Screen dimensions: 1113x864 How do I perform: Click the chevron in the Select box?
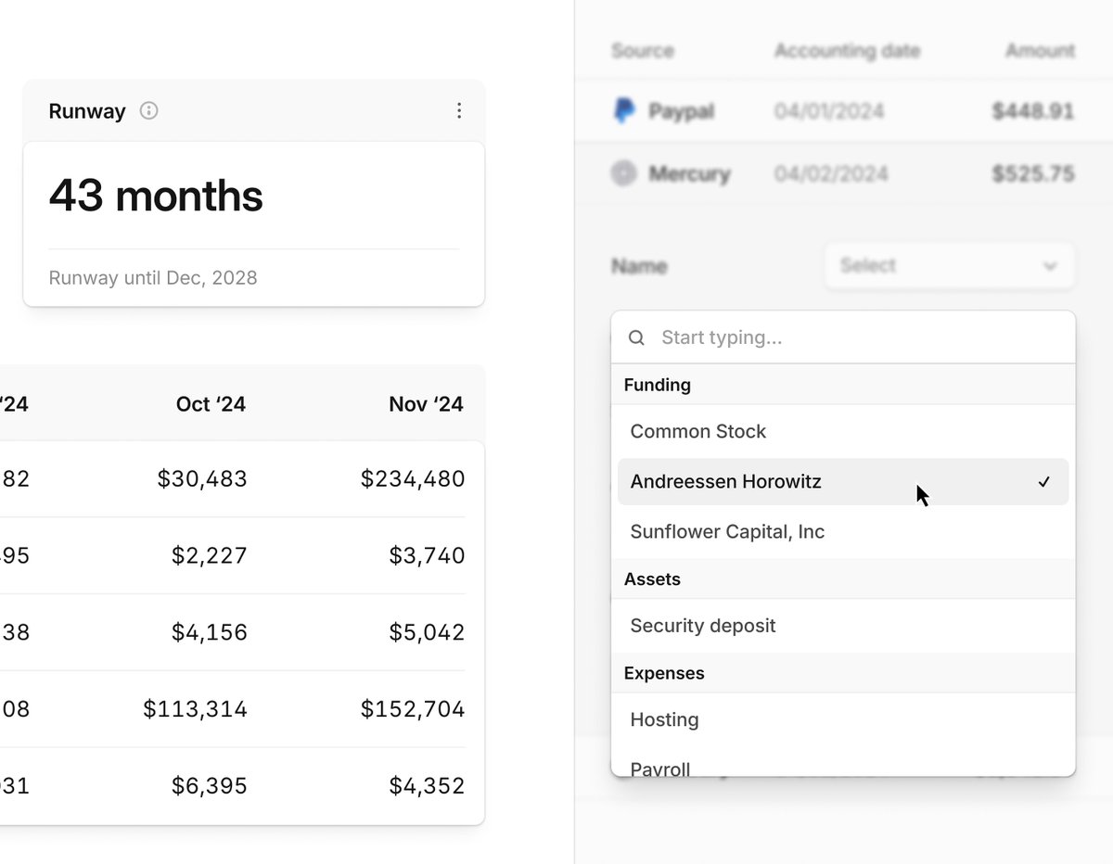coord(1050,266)
